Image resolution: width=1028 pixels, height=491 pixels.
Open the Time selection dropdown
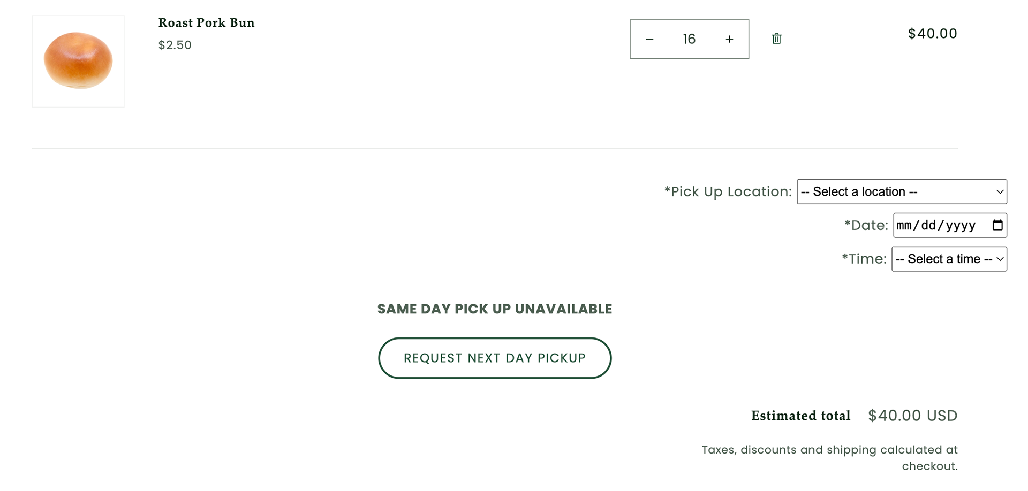(x=949, y=259)
